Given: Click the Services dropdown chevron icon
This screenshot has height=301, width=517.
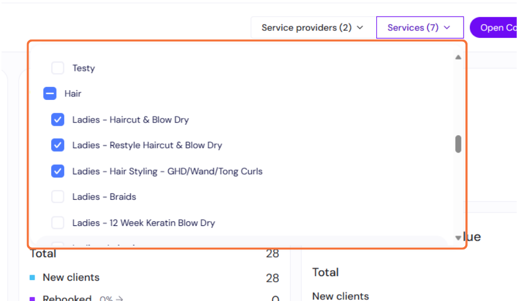Looking at the screenshot, I should [x=447, y=27].
